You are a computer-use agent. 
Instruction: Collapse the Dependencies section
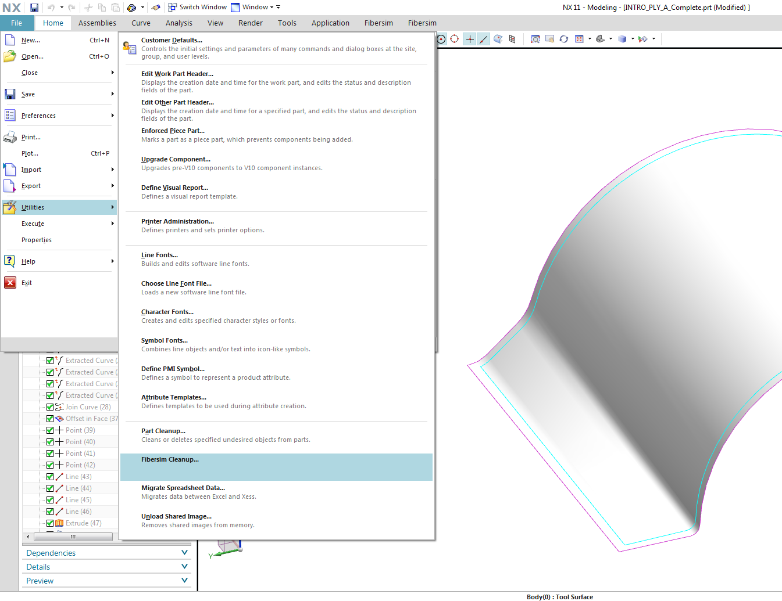[x=184, y=552]
